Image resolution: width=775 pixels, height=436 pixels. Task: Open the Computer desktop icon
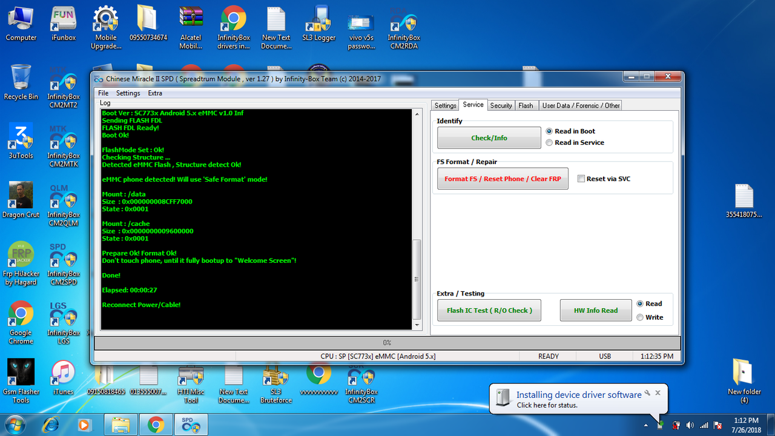coord(21,24)
